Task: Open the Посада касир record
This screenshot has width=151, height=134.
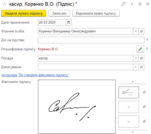Action: 141,58
